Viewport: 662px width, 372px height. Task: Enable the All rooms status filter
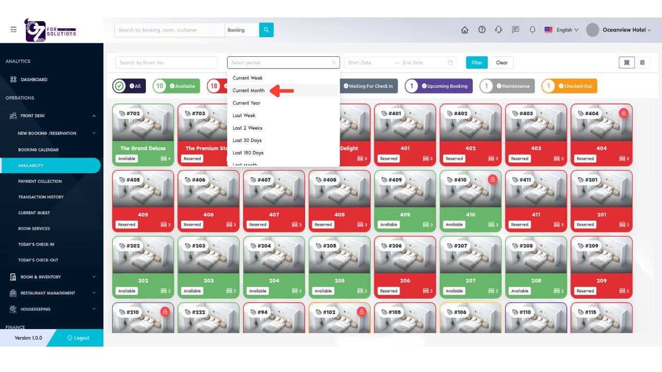click(x=128, y=86)
